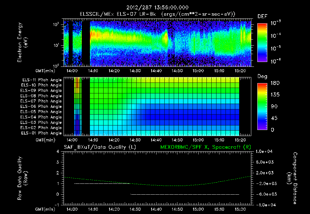Click the 10^-3 value on DEF colorbar
This screenshot has width=310, height=214.
pos(275,23)
